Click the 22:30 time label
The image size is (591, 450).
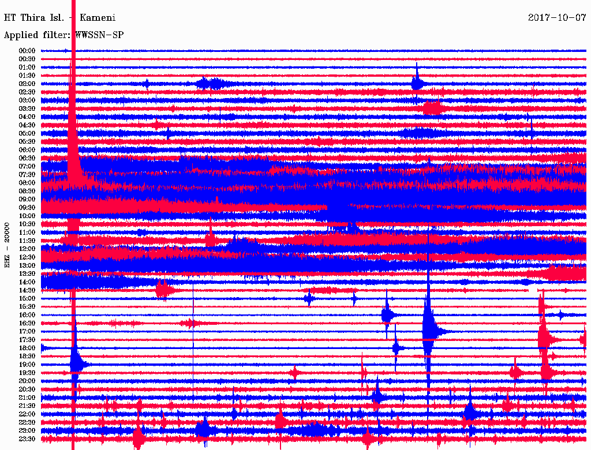tap(27, 422)
